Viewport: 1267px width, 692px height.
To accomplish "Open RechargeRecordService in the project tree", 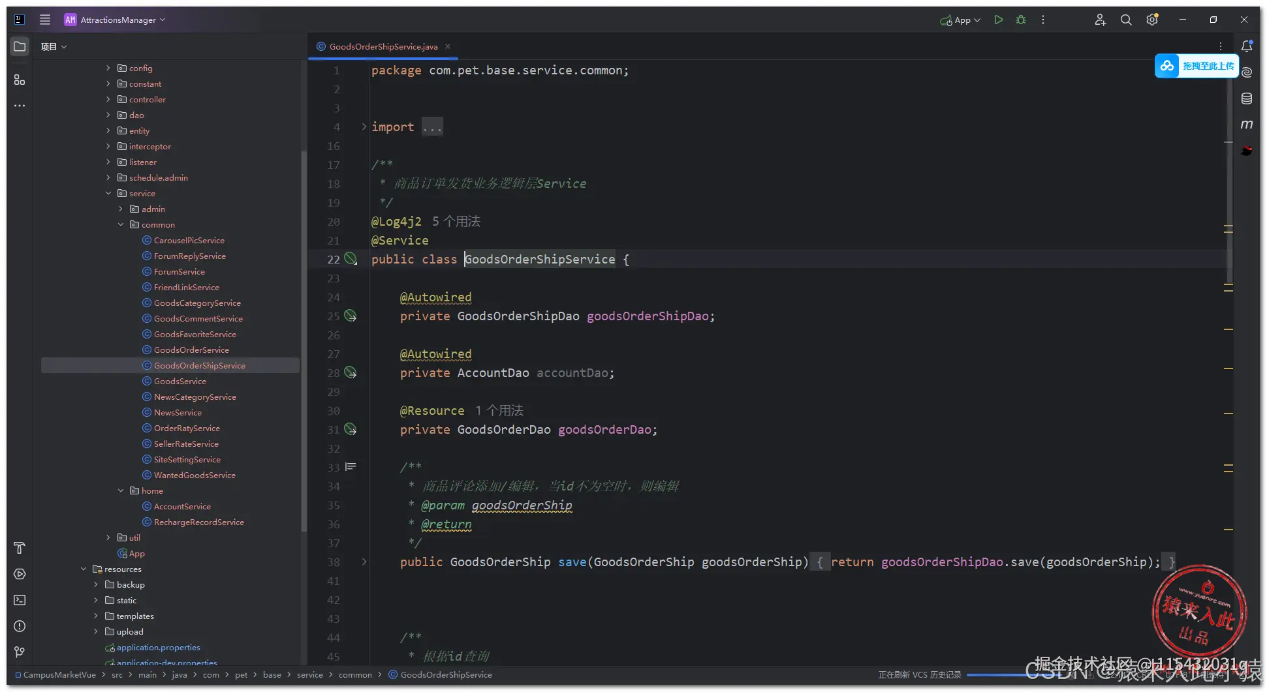I will (198, 522).
